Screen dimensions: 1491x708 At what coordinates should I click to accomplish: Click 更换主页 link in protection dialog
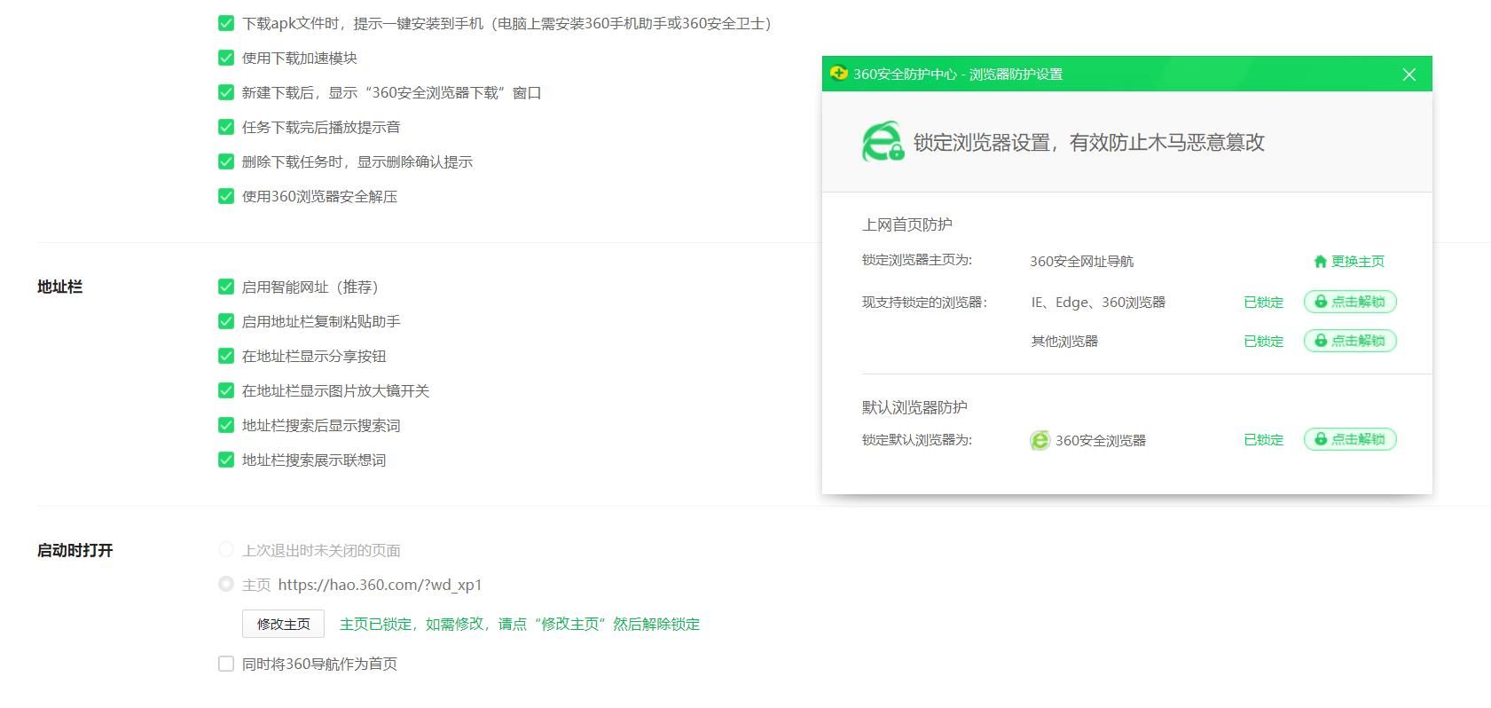(1357, 262)
